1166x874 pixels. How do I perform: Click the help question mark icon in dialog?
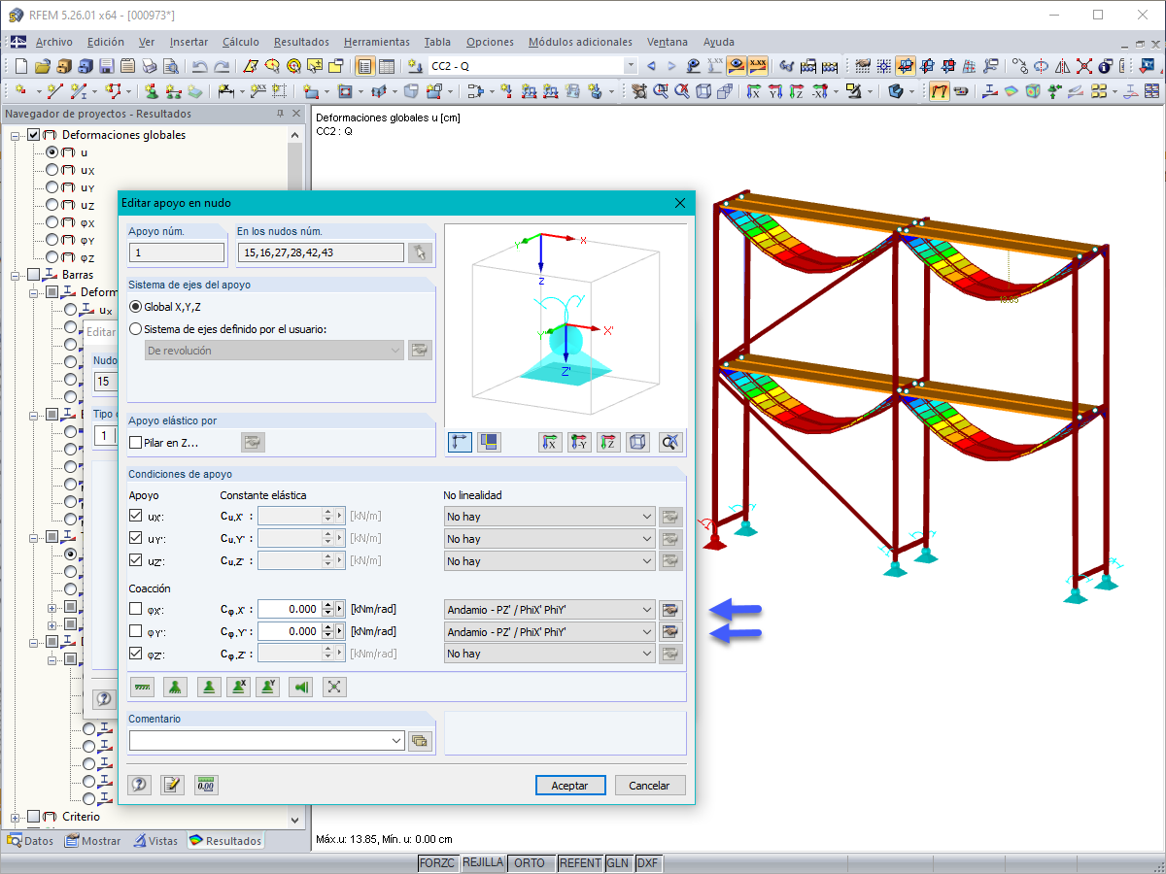[x=139, y=785]
